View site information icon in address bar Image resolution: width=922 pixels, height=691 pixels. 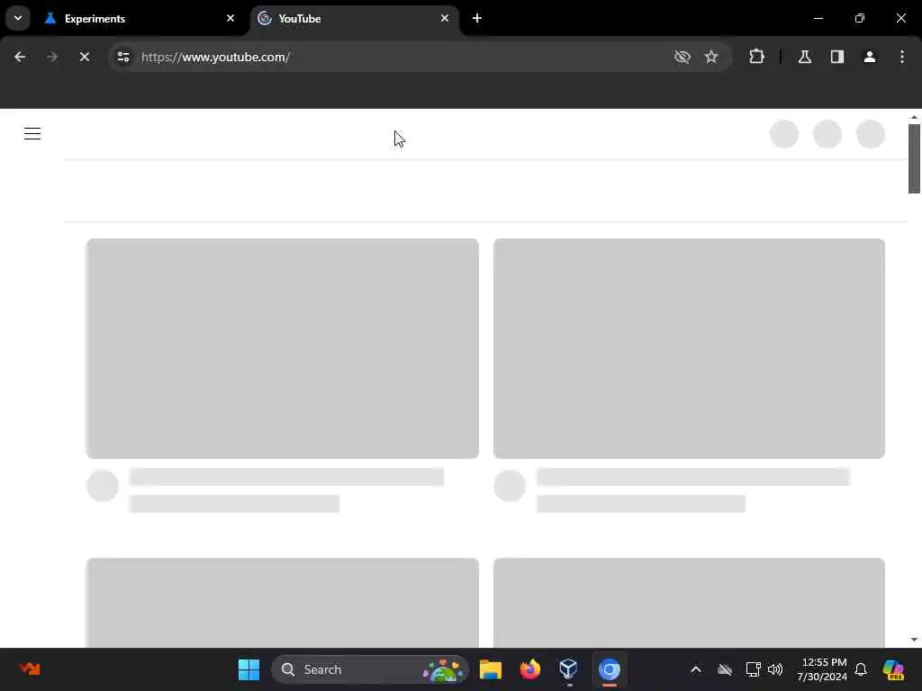coord(122,57)
